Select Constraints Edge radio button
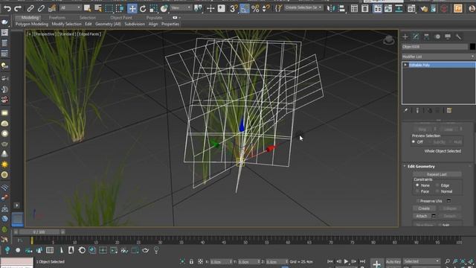Screen dimensions: 476x268 click(437, 185)
